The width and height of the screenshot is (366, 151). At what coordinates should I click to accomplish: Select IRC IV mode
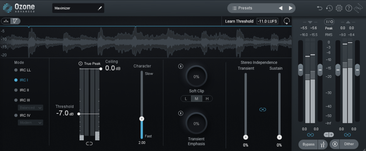[x=22, y=115]
